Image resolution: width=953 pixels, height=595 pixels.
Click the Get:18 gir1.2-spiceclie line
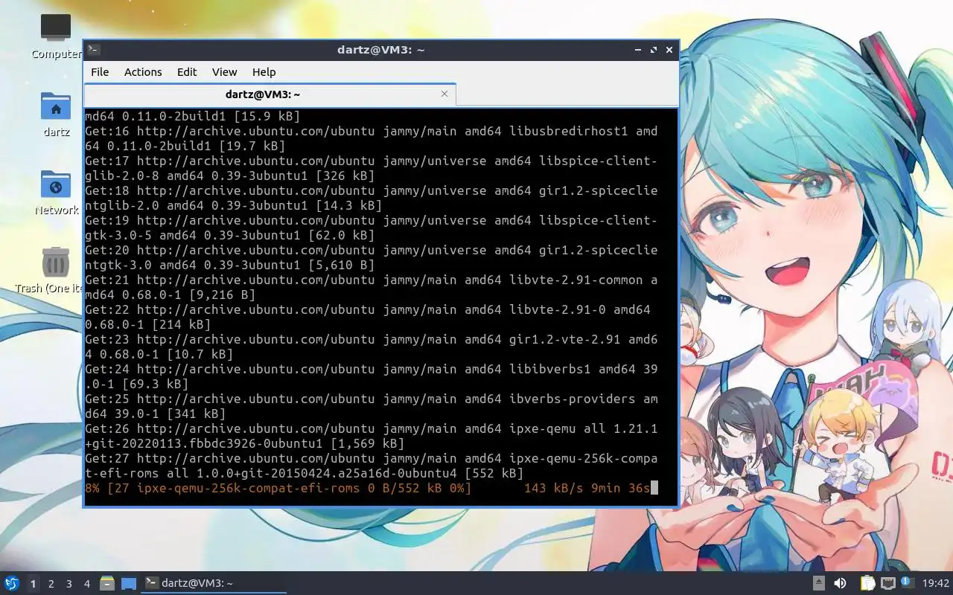[372, 198]
